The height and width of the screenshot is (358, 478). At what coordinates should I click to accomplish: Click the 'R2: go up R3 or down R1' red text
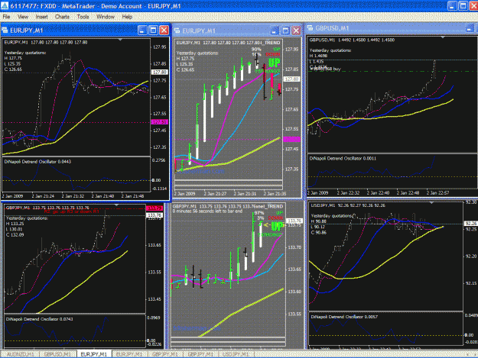[x=72, y=211]
